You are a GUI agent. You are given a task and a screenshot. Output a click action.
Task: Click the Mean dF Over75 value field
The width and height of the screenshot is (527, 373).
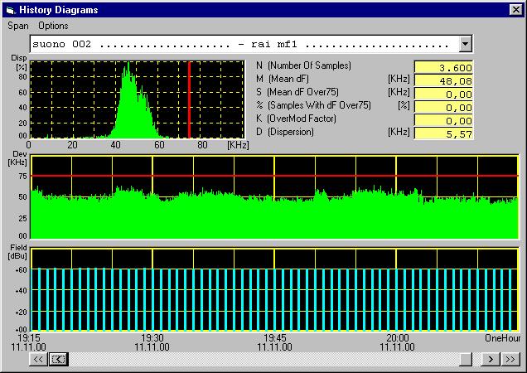pyautogui.click(x=443, y=94)
